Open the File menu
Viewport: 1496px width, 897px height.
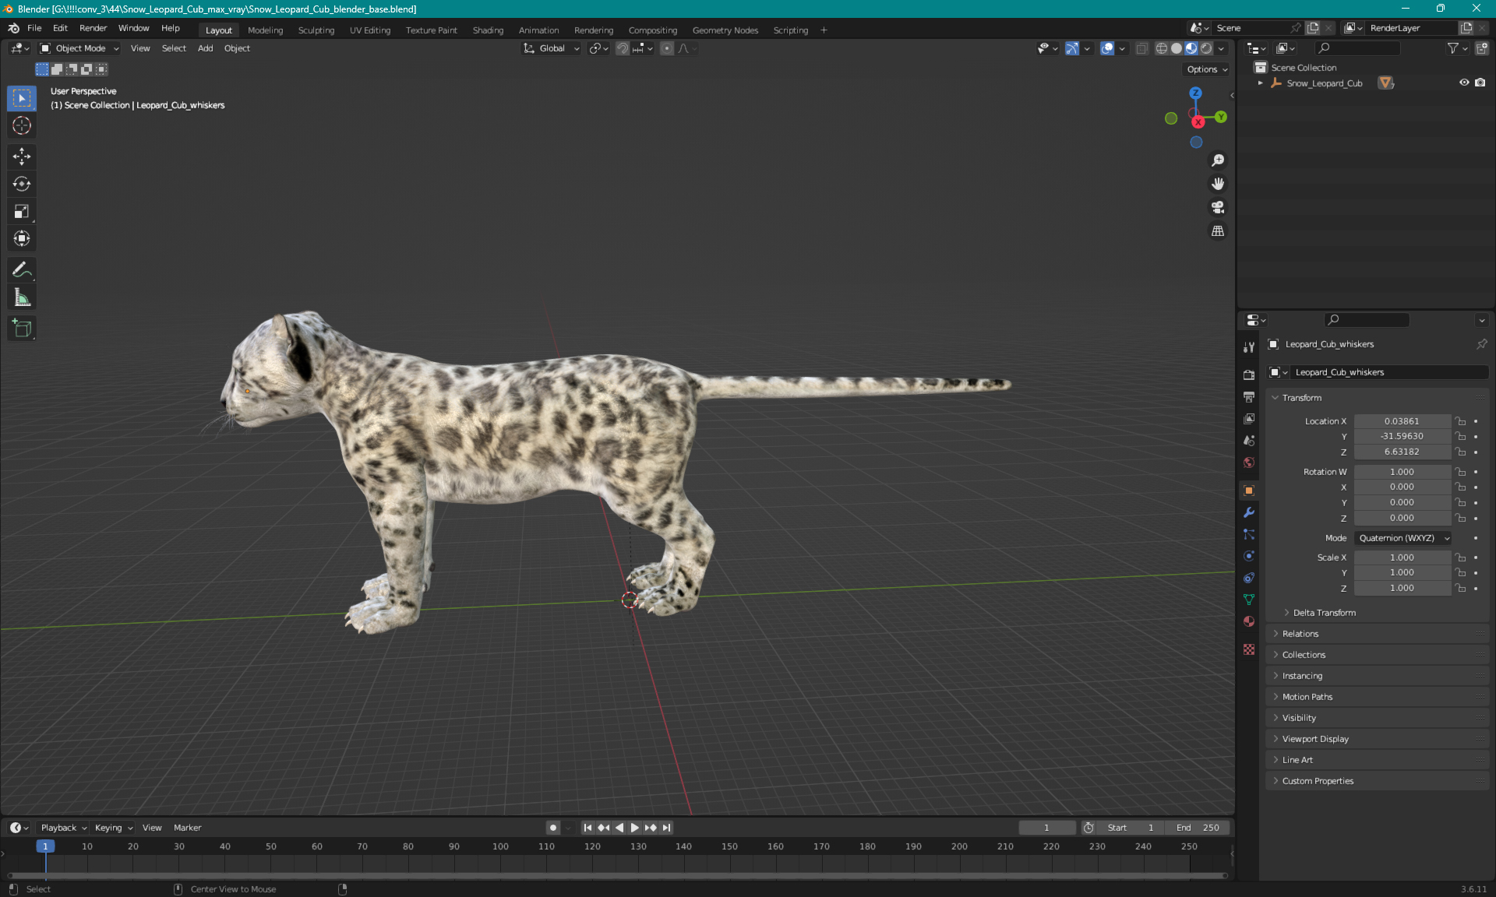pyautogui.click(x=34, y=28)
